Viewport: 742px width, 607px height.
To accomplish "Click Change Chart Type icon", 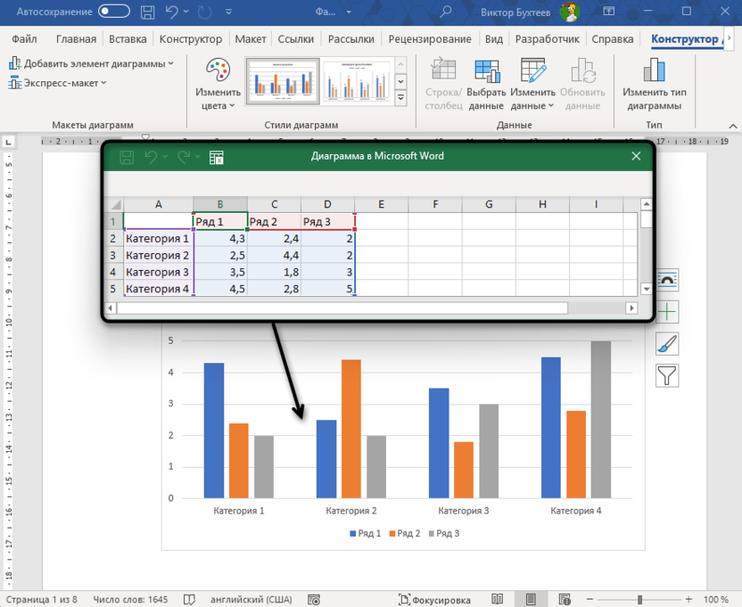I will click(x=654, y=86).
